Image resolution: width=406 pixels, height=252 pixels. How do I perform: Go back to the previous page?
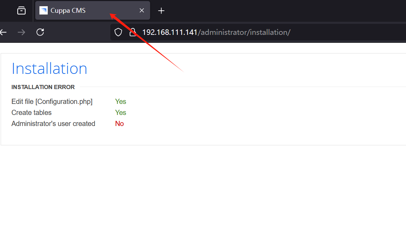pyautogui.click(x=3, y=32)
